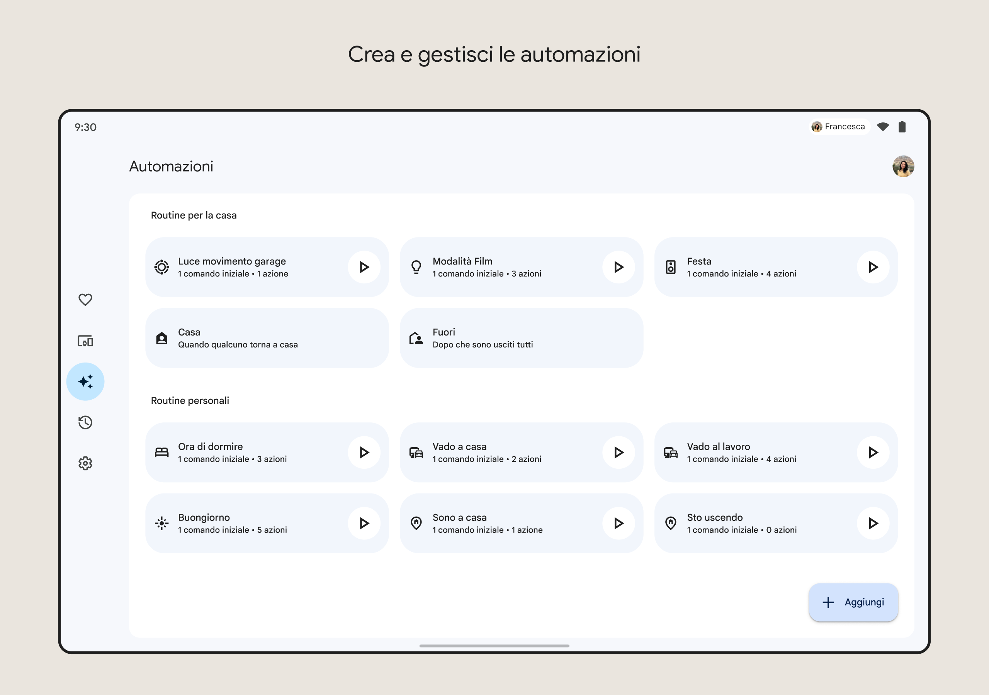Click the Francesca user chip in status bar

point(839,127)
